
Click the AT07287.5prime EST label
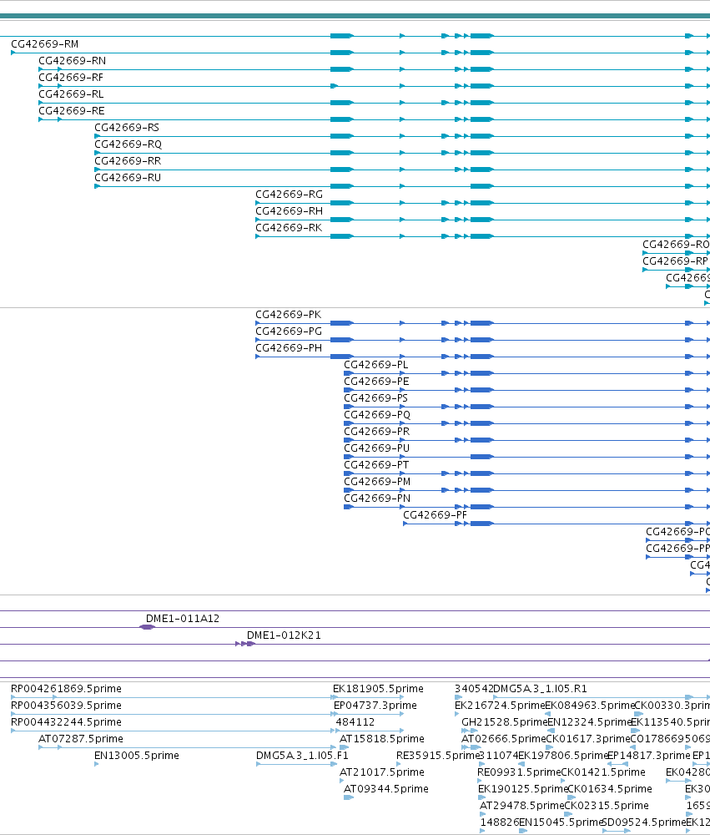click(80, 739)
